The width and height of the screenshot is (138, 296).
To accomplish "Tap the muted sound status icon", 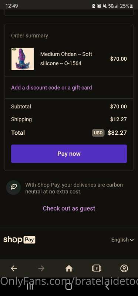I will click(105, 6).
